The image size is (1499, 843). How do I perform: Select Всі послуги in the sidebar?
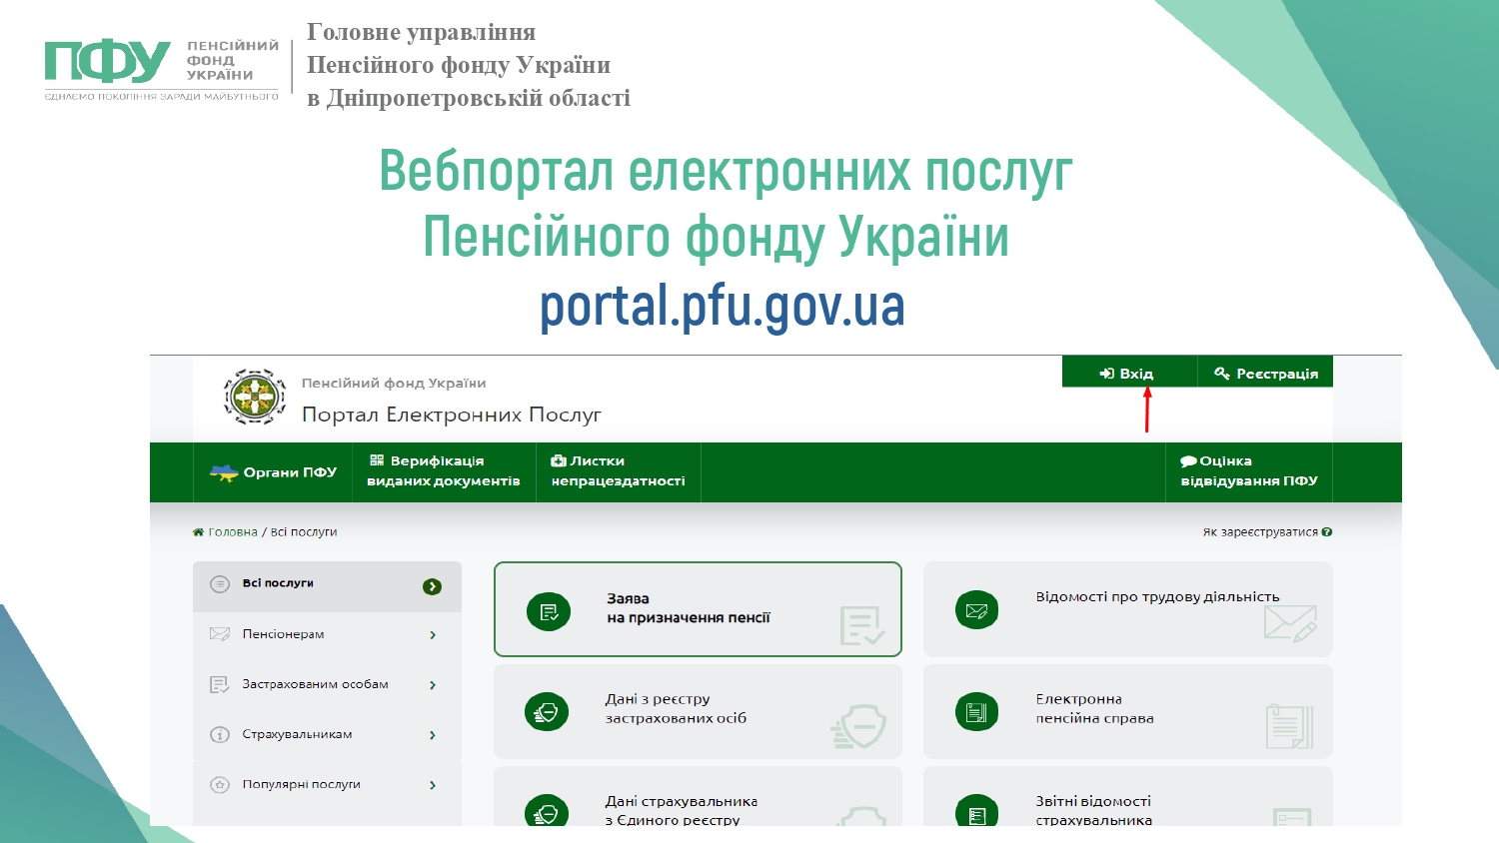[278, 583]
